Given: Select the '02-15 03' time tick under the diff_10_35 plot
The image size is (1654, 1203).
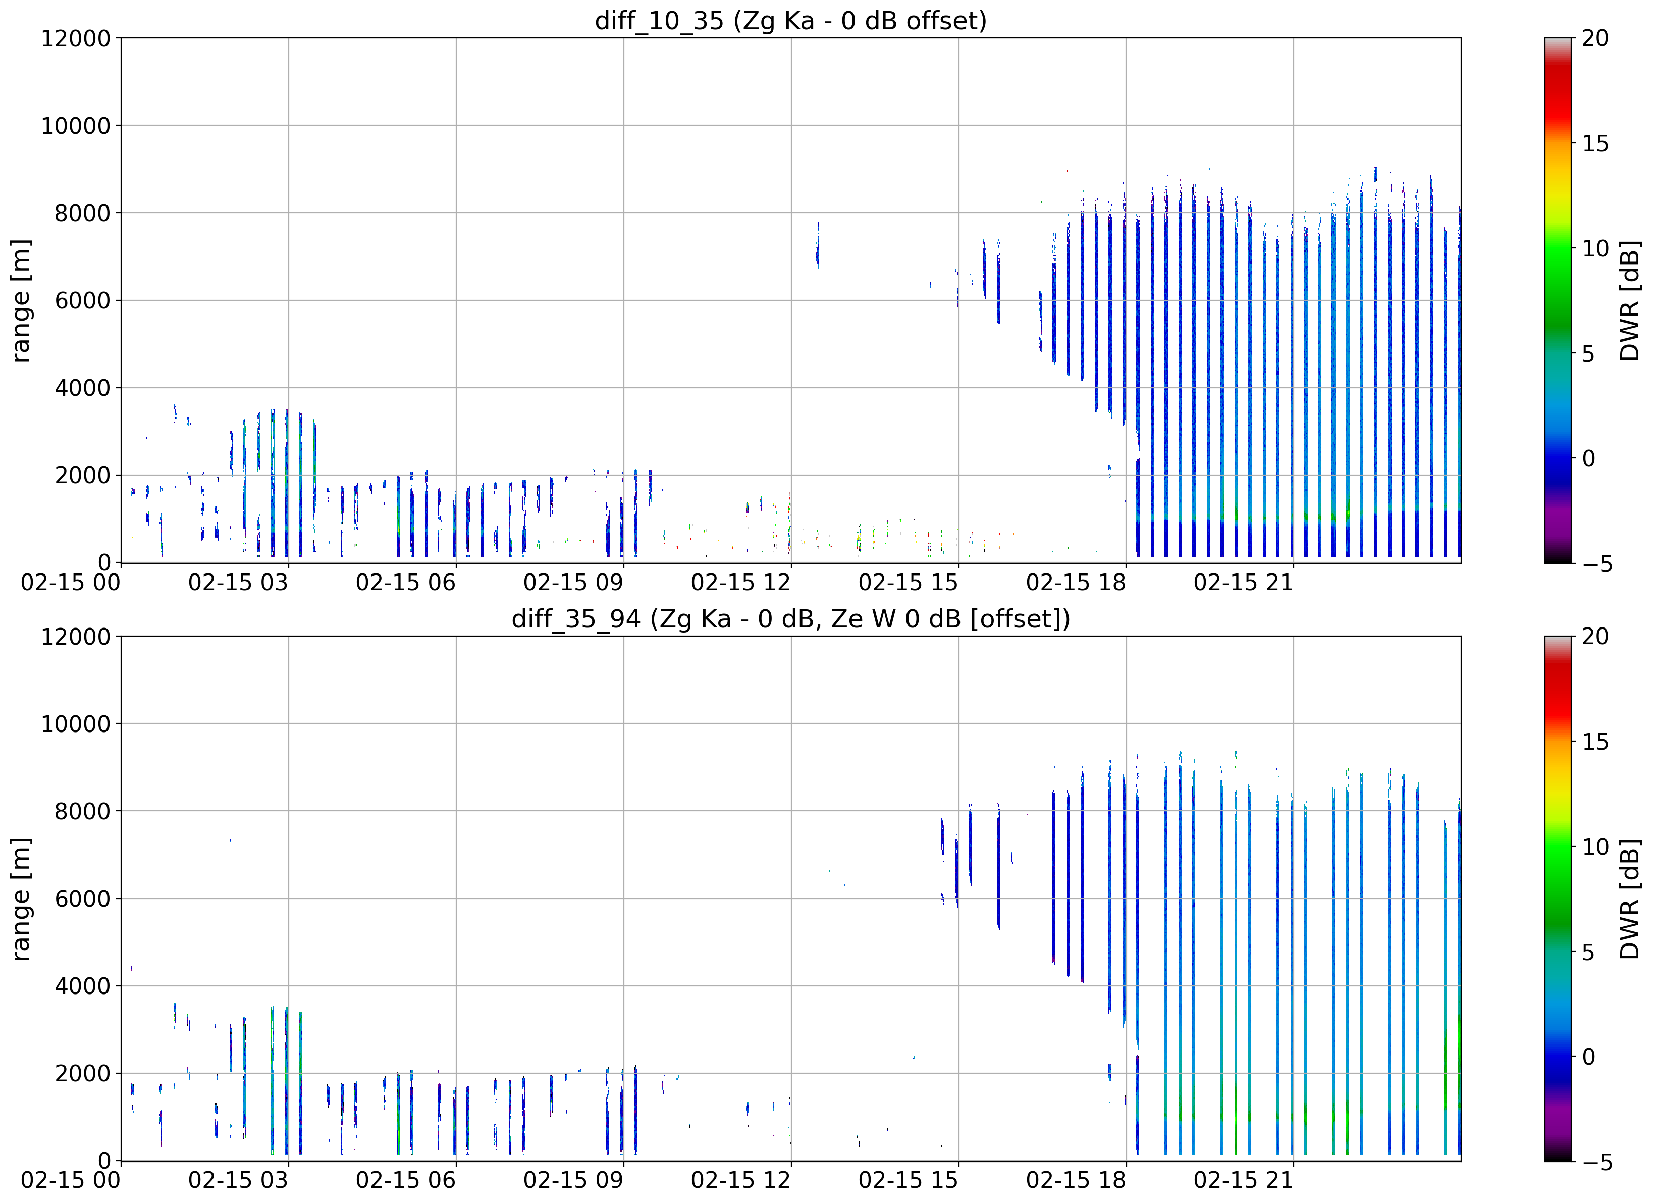Looking at the screenshot, I should point(238,583).
